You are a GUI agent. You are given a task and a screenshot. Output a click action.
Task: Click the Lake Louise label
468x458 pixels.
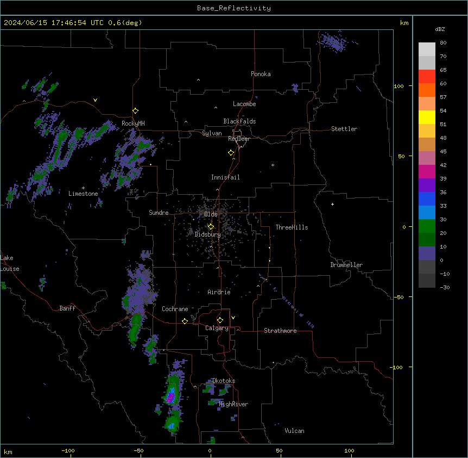click(10, 263)
